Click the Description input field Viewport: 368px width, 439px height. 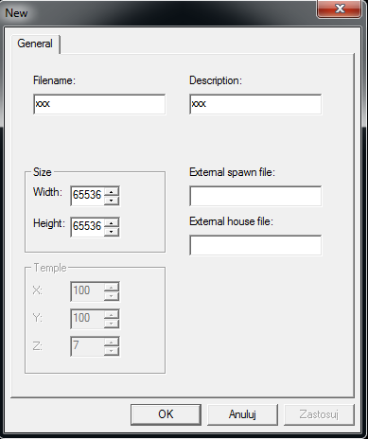click(x=255, y=104)
